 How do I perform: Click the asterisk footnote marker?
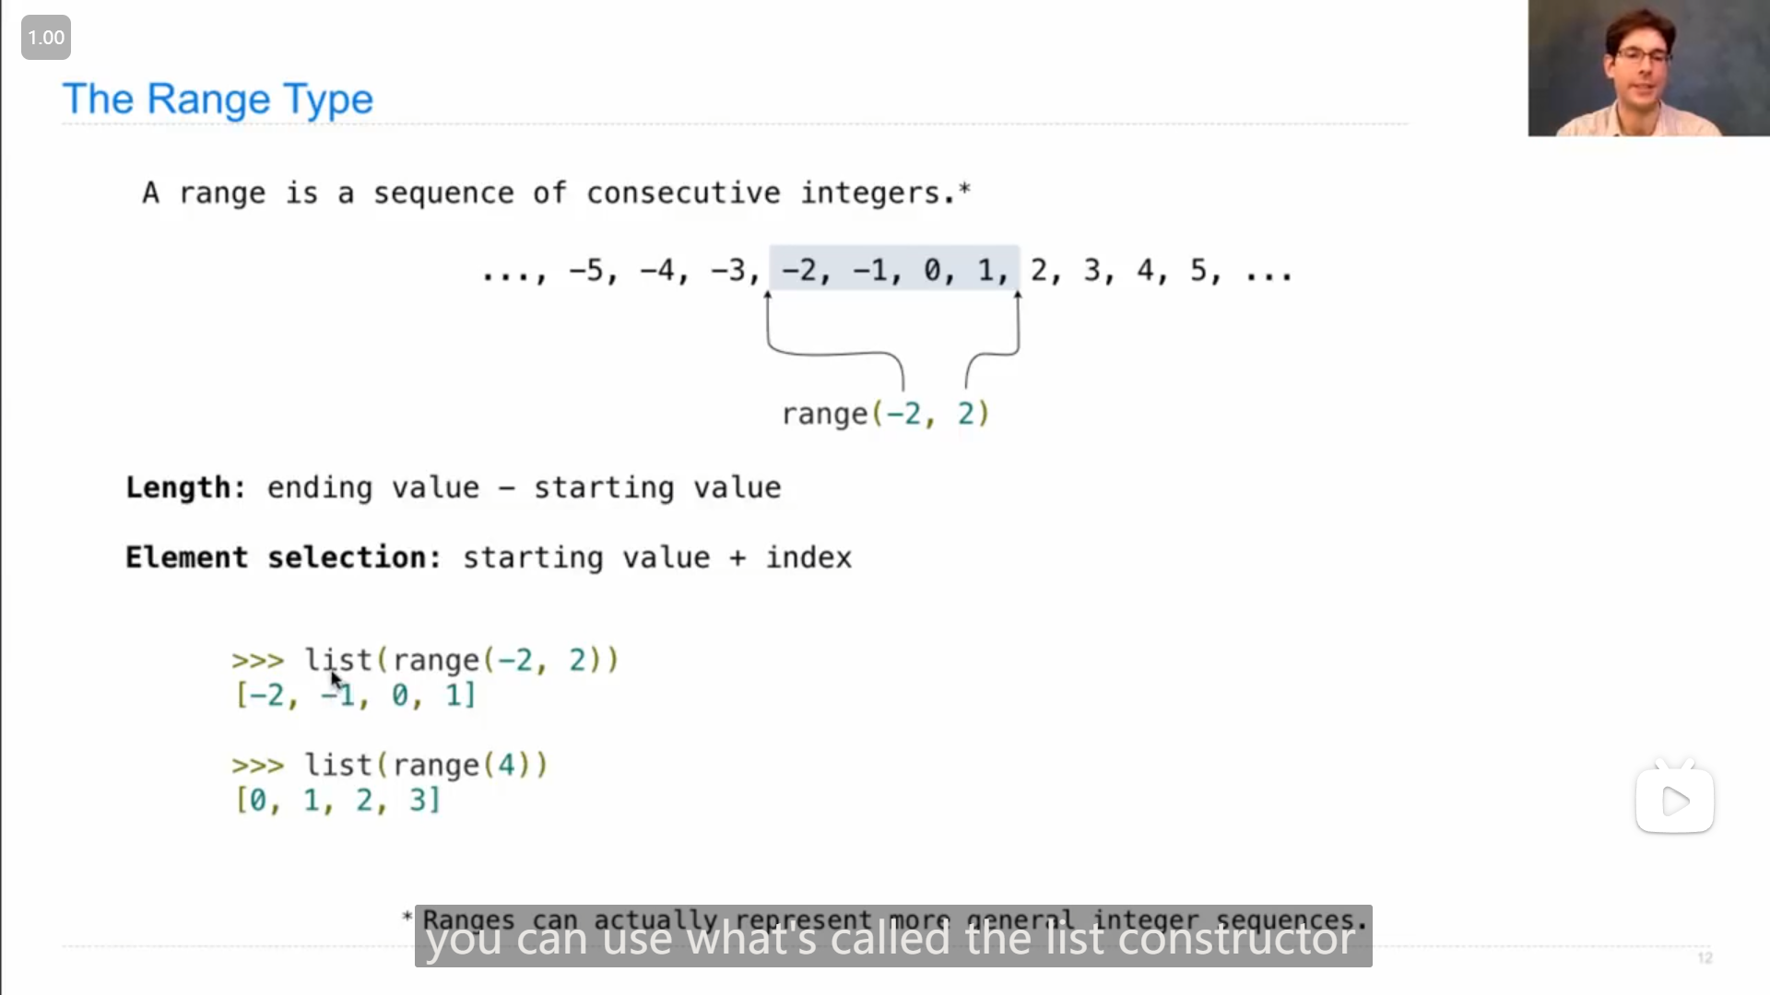(x=966, y=186)
